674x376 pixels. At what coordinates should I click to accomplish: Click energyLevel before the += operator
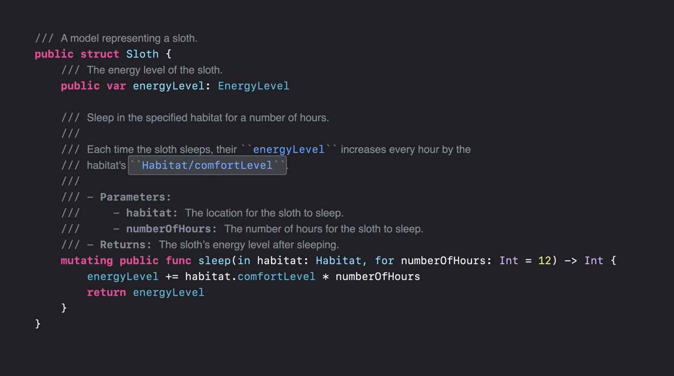[123, 277]
